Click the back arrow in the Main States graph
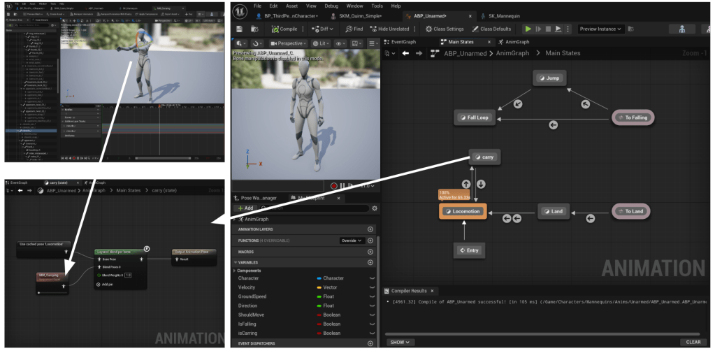715x351 pixels. point(405,53)
